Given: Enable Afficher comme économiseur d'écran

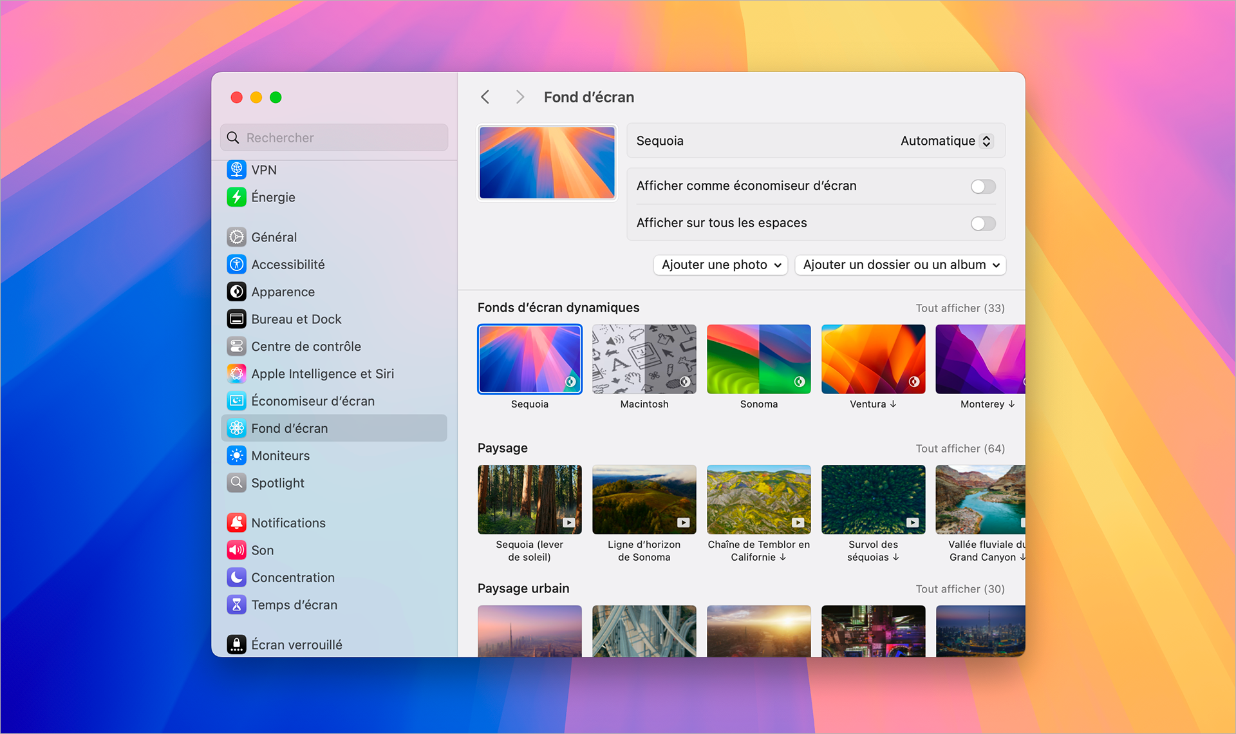Looking at the screenshot, I should coord(982,186).
